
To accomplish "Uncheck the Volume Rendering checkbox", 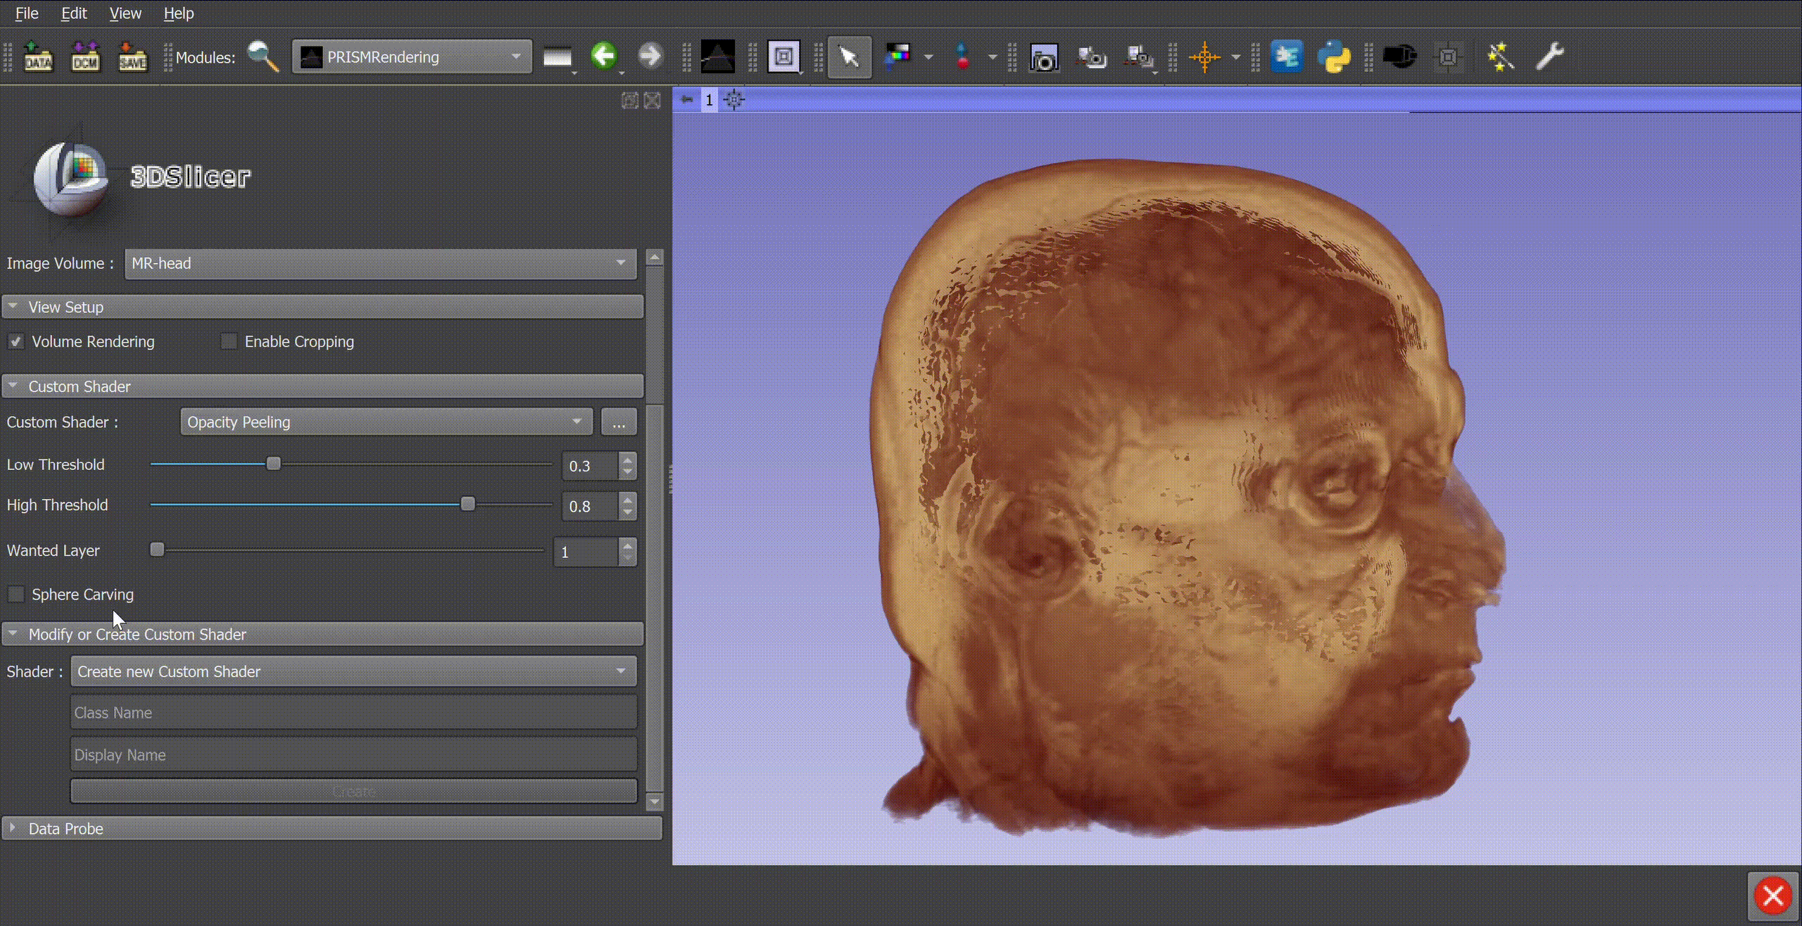I will click(15, 342).
